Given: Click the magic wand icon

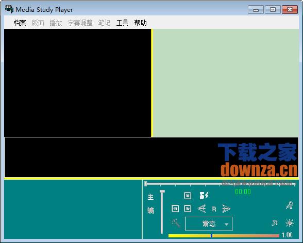Looking at the screenshot, I should (x=176, y=223).
